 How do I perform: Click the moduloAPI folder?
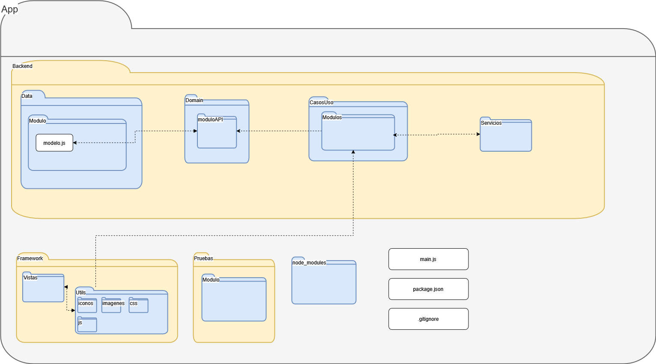pos(217,131)
